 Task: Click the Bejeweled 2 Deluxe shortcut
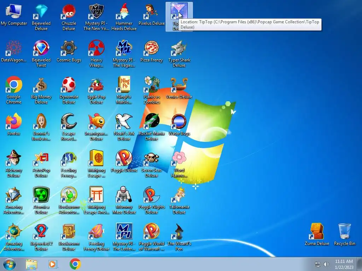(x=41, y=237)
